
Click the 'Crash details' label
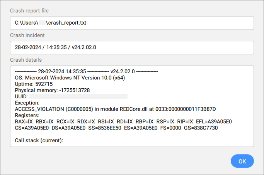click(26, 60)
